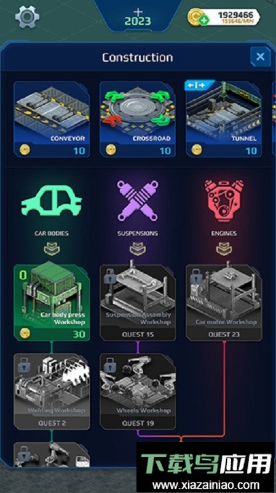The width and height of the screenshot is (276, 493).
Task: Open the settings gear icon
Action: pos(27,17)
